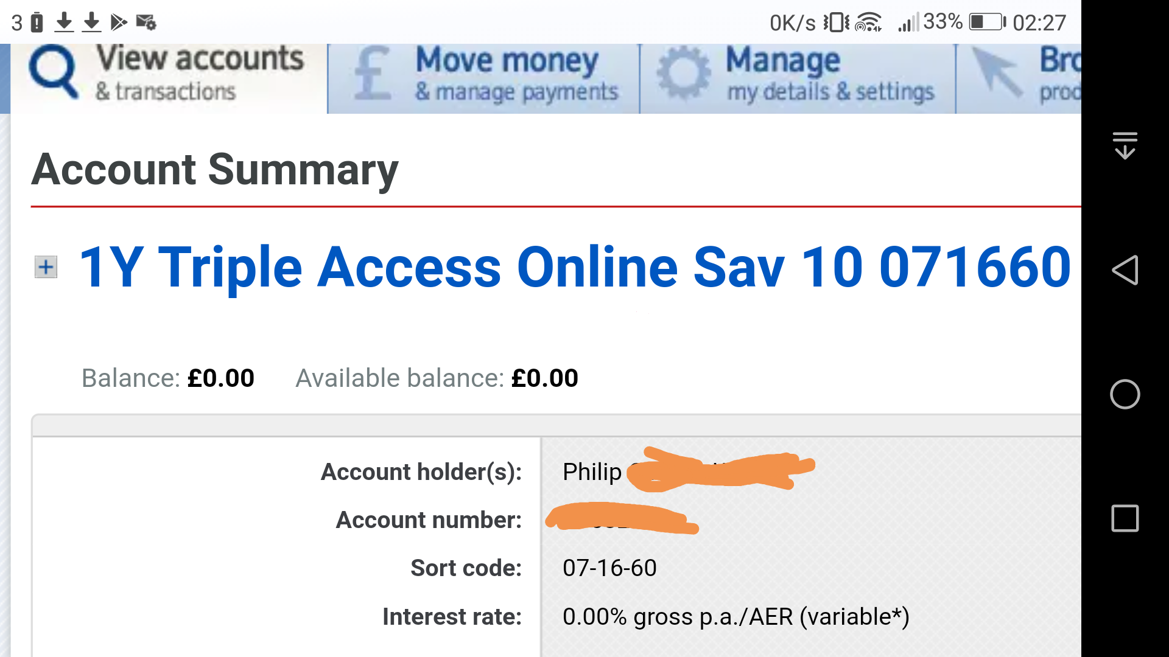The height and width of the screenshot is (657, 1169).
Task: Tap the hide navigation bar arrow icon
Action: point(1125,146)
